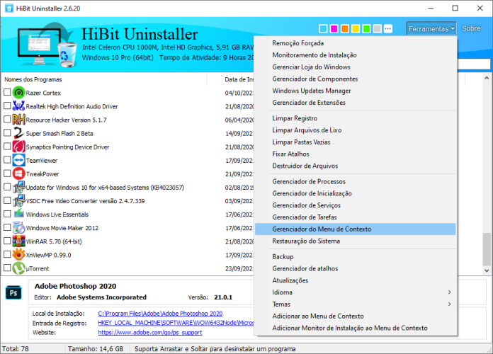Click the Synaptics Pointing Device icon
The image size is (493, 354).
coord(19,147)
